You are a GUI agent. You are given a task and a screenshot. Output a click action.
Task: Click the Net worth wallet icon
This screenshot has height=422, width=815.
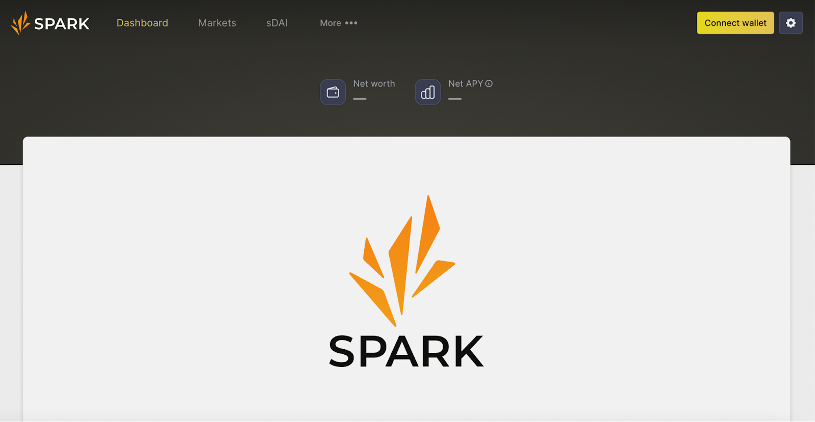(x=333, y=92)
